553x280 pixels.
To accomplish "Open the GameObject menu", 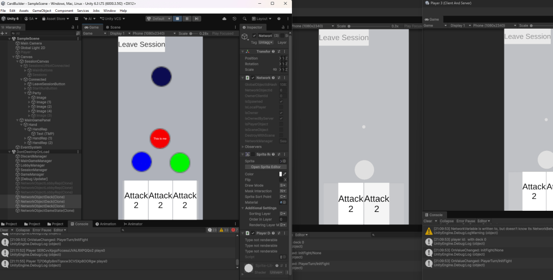I will pyautogui.click(x=41, y=11).
